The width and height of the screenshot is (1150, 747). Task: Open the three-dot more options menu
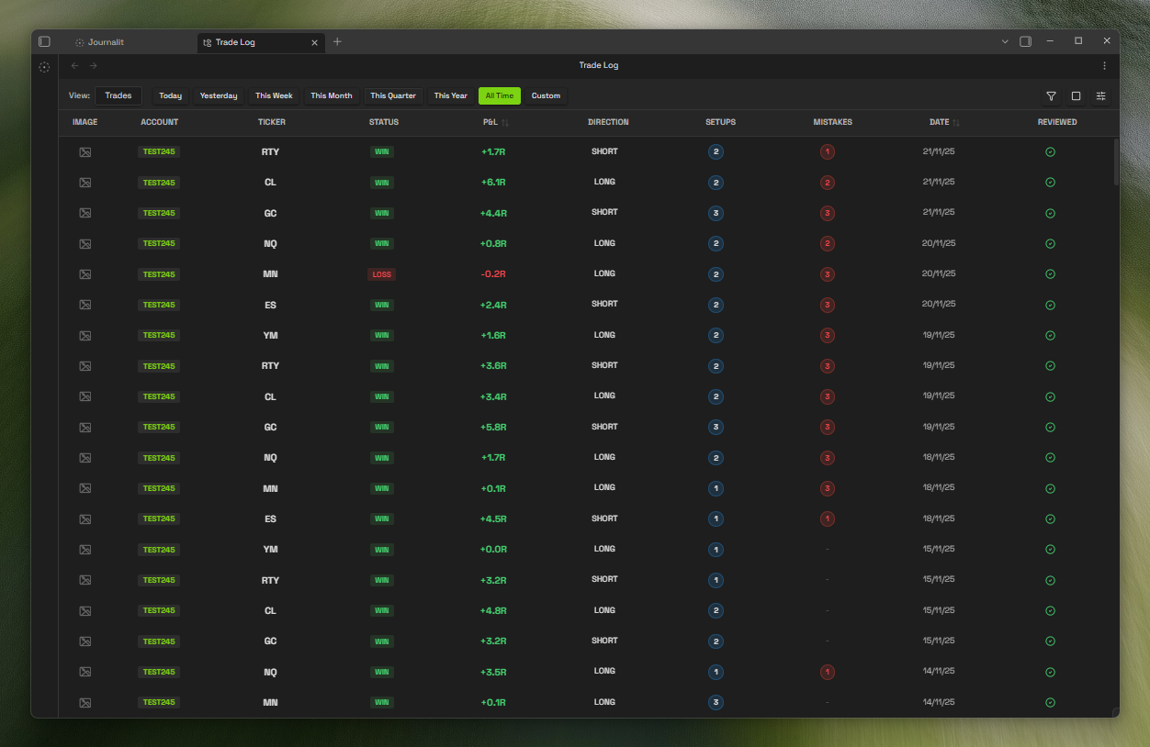click(x=1104, y=66)
